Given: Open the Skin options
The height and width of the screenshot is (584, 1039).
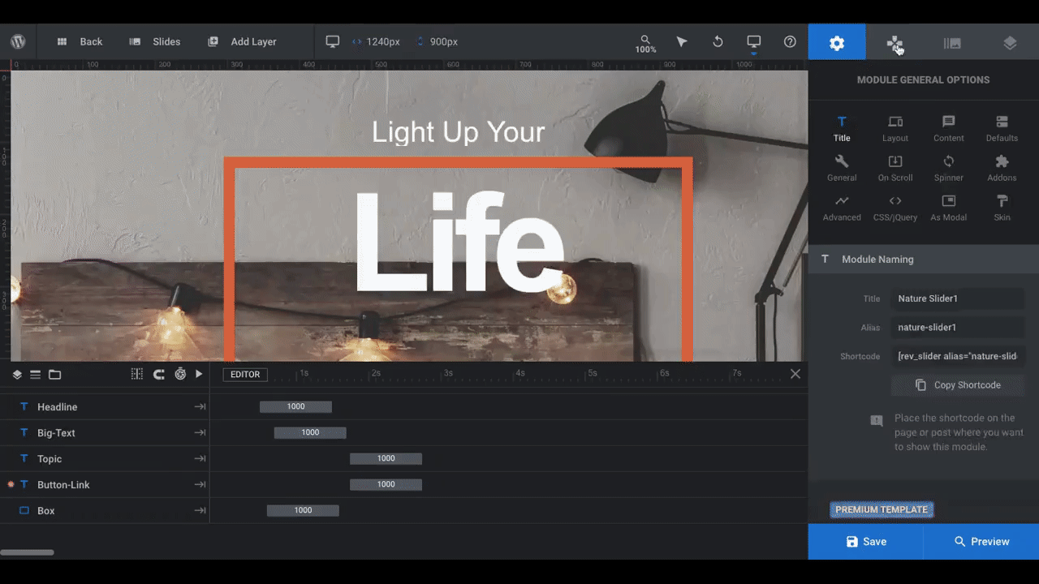Looking at the screenshot, I should [x=1002, y=208].
